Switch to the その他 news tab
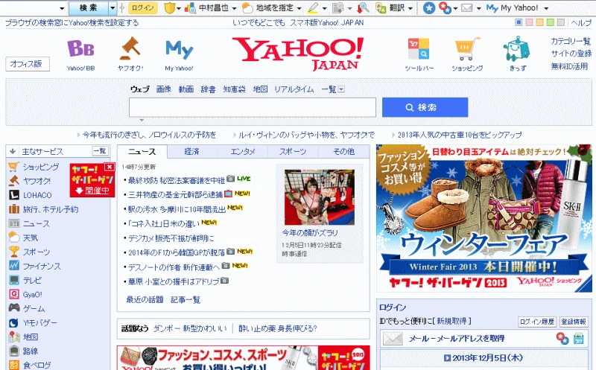 343,151
